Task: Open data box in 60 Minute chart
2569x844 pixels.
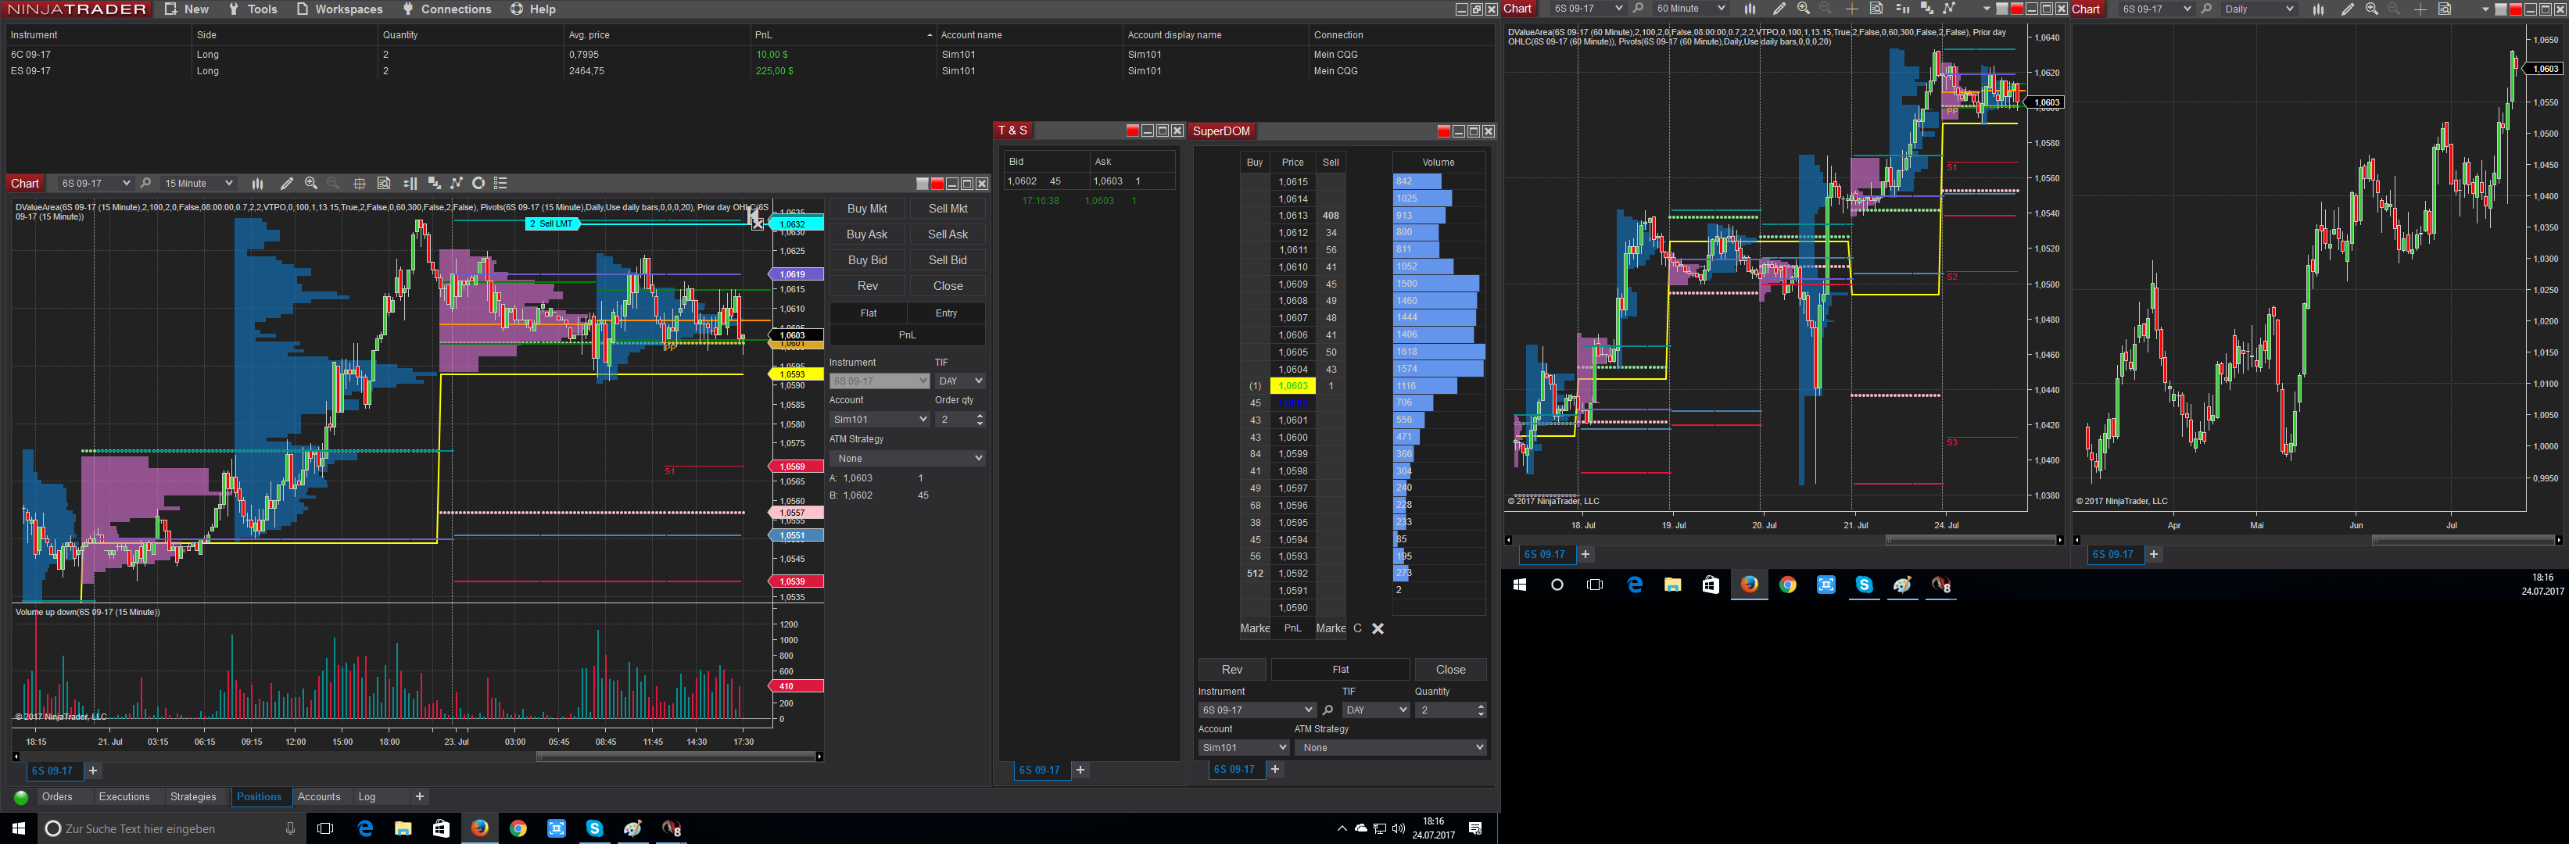Action: [x=1876, y=9]
